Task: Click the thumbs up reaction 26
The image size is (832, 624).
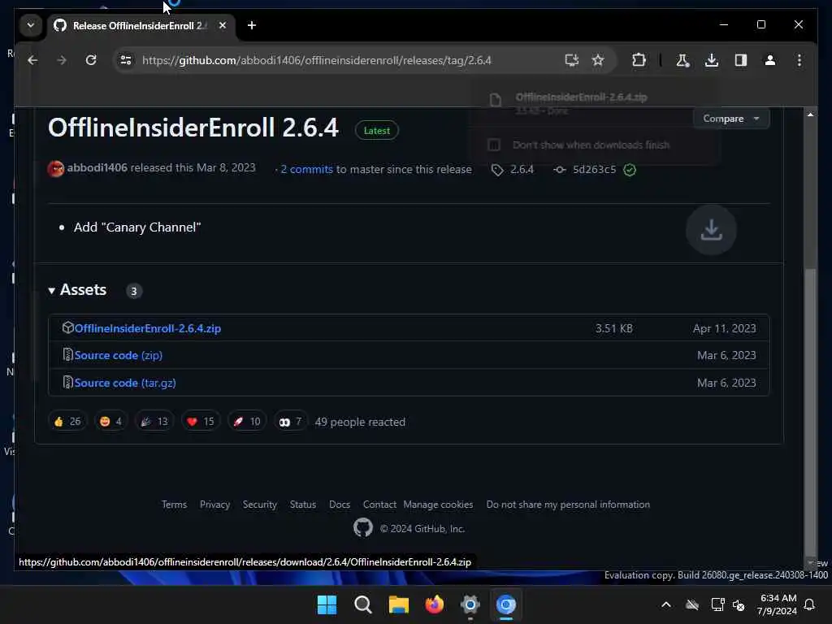Action: point(67,422)
